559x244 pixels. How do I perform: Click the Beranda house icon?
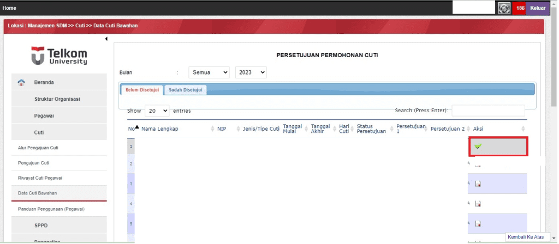pyautogui.click(x=21, y=83)
